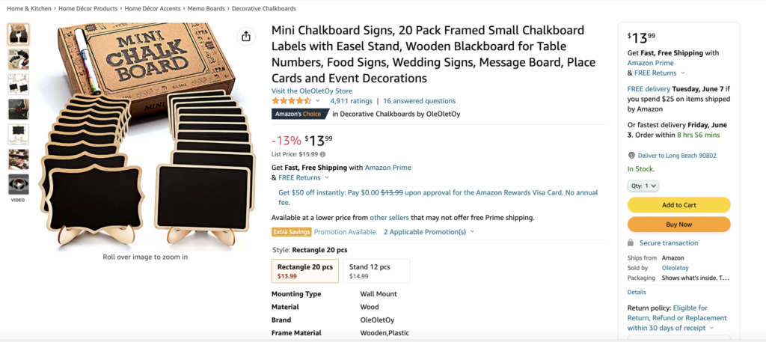This screenshot has height=342, width=766.
Task: Choose the Stand 12 pcs style
Action: pos(378,271)
